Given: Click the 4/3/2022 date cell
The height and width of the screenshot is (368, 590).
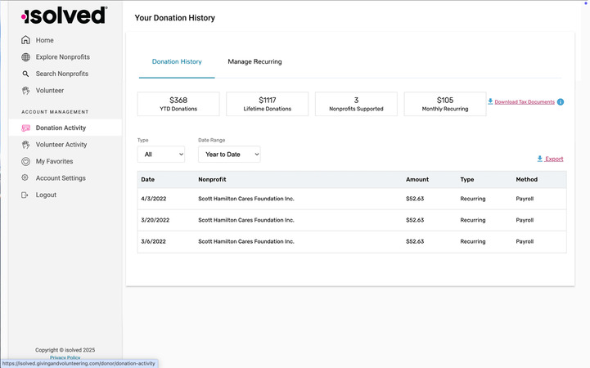Looking at the screenshot, I should click(154, 199).
